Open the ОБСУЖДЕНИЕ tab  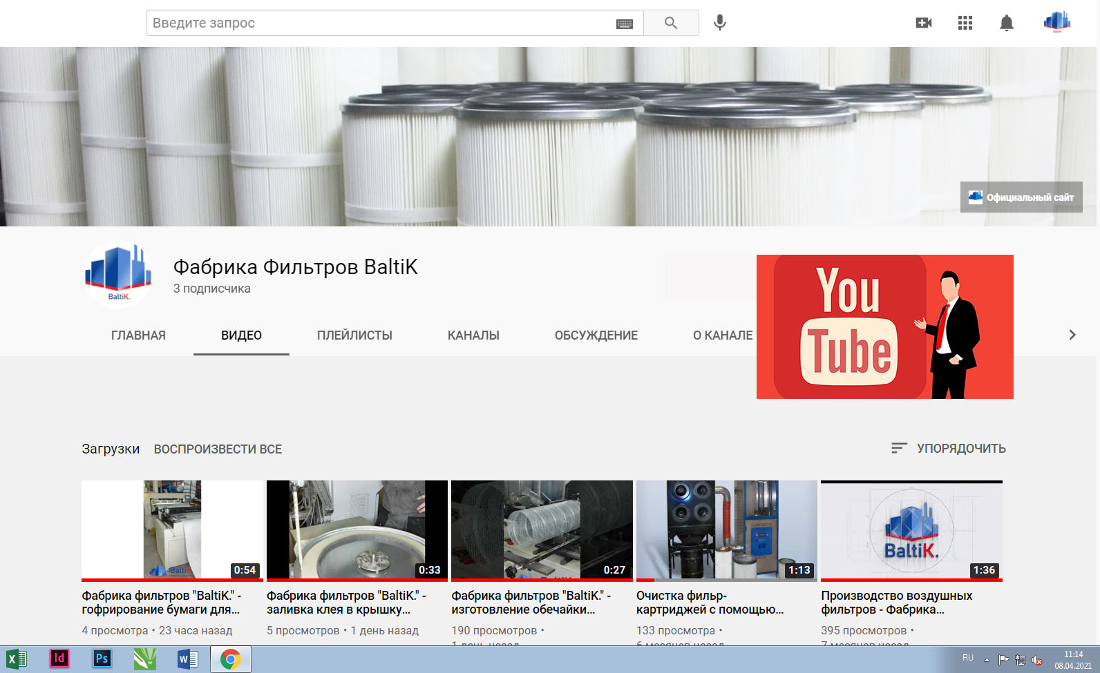[x=596, y=335]
